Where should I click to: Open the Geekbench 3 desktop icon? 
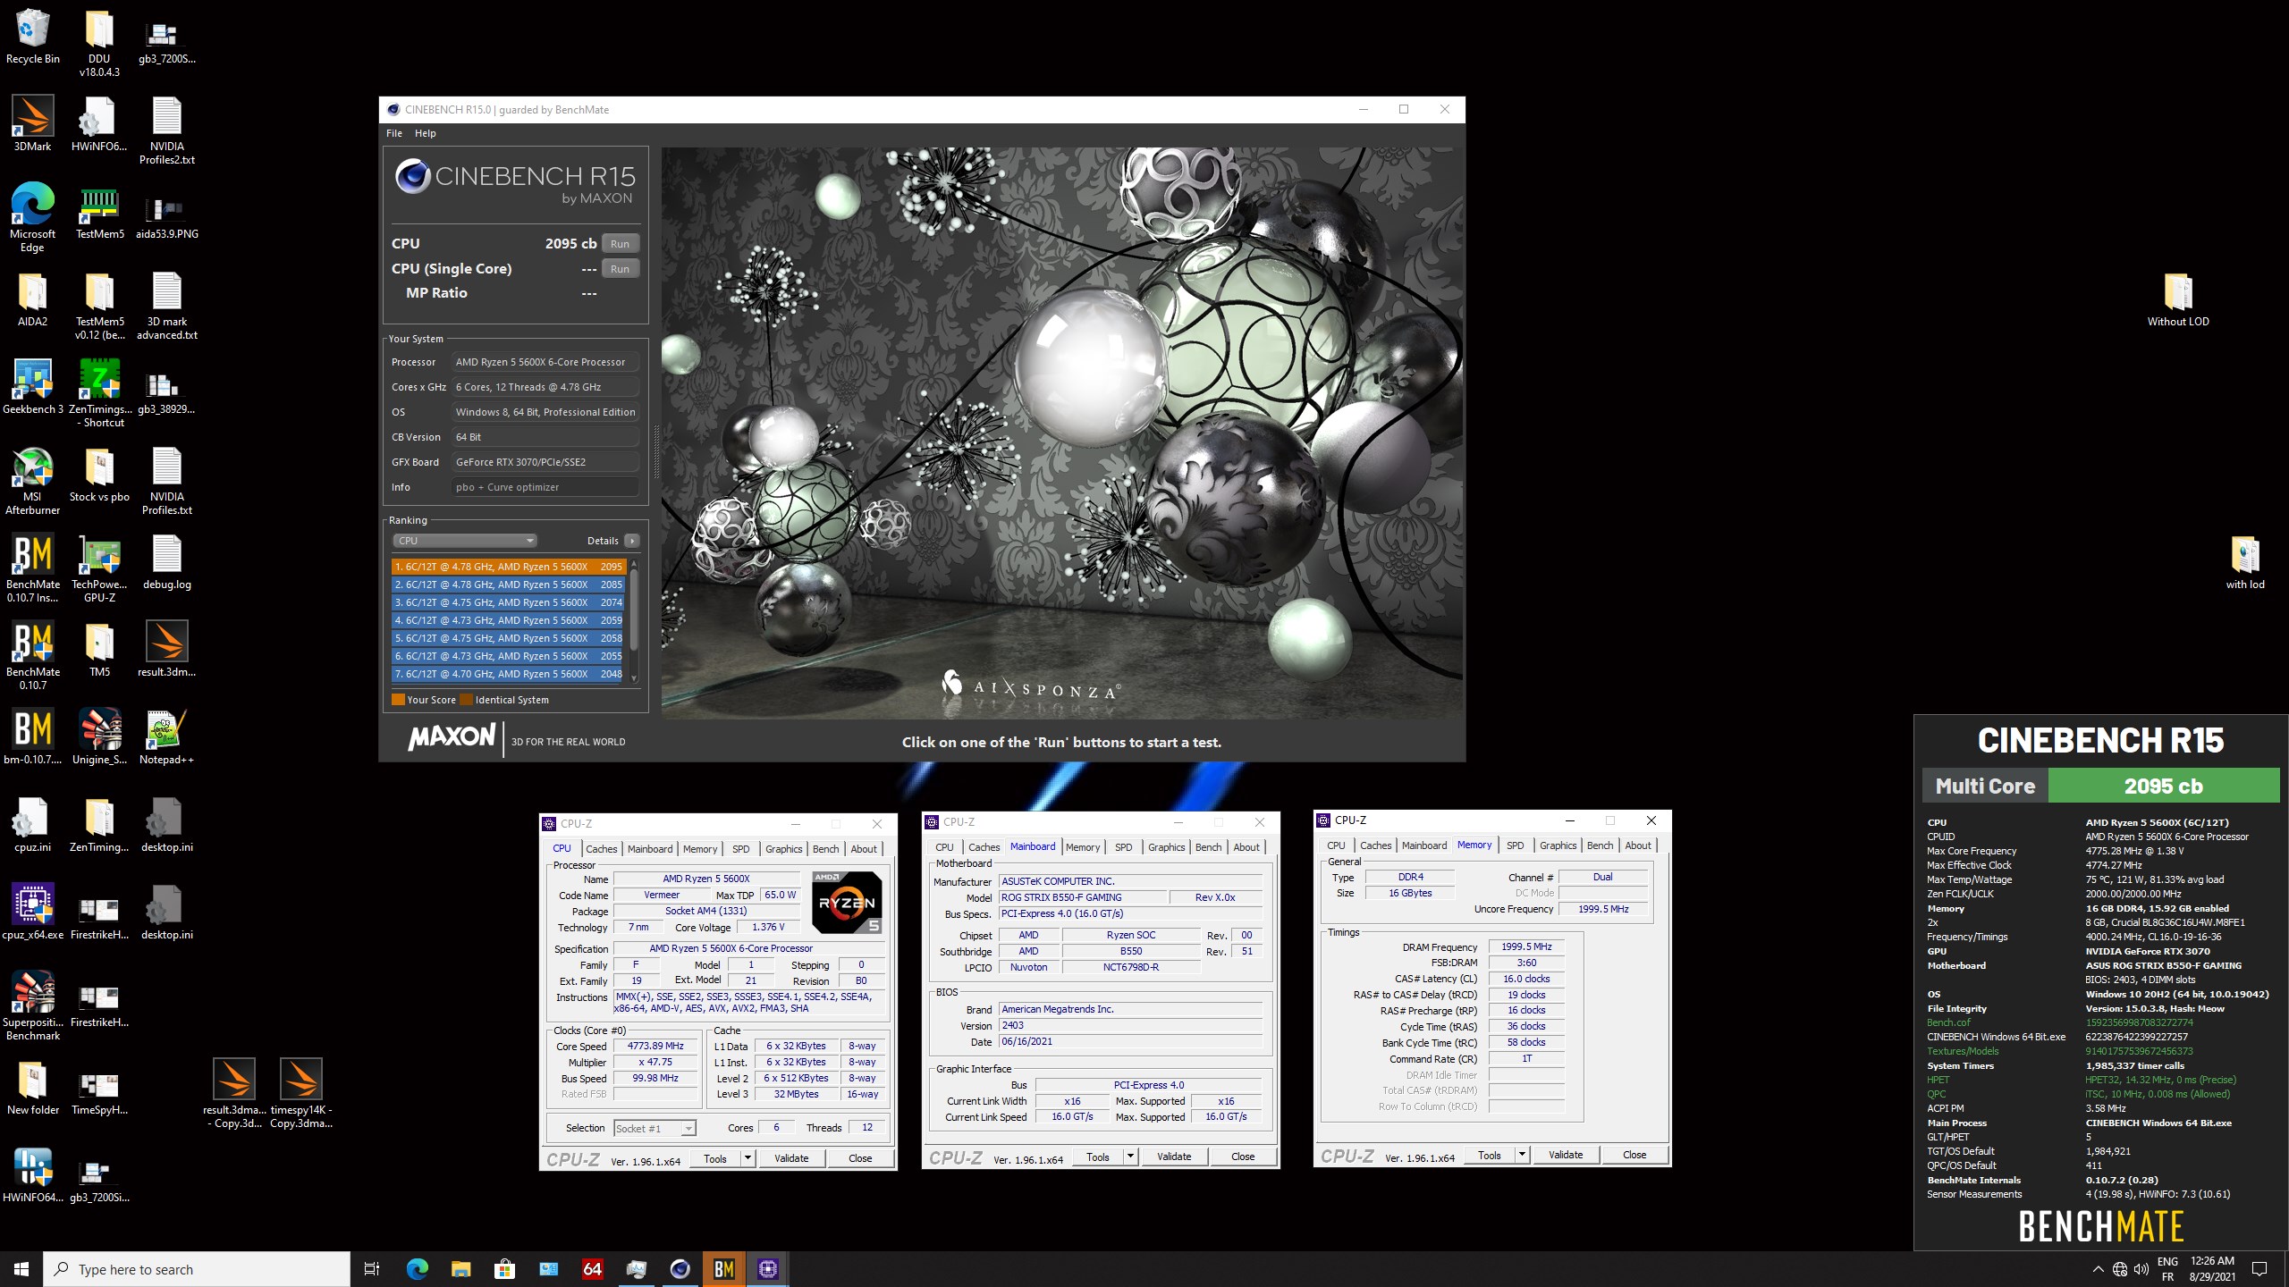coord(32,387)
